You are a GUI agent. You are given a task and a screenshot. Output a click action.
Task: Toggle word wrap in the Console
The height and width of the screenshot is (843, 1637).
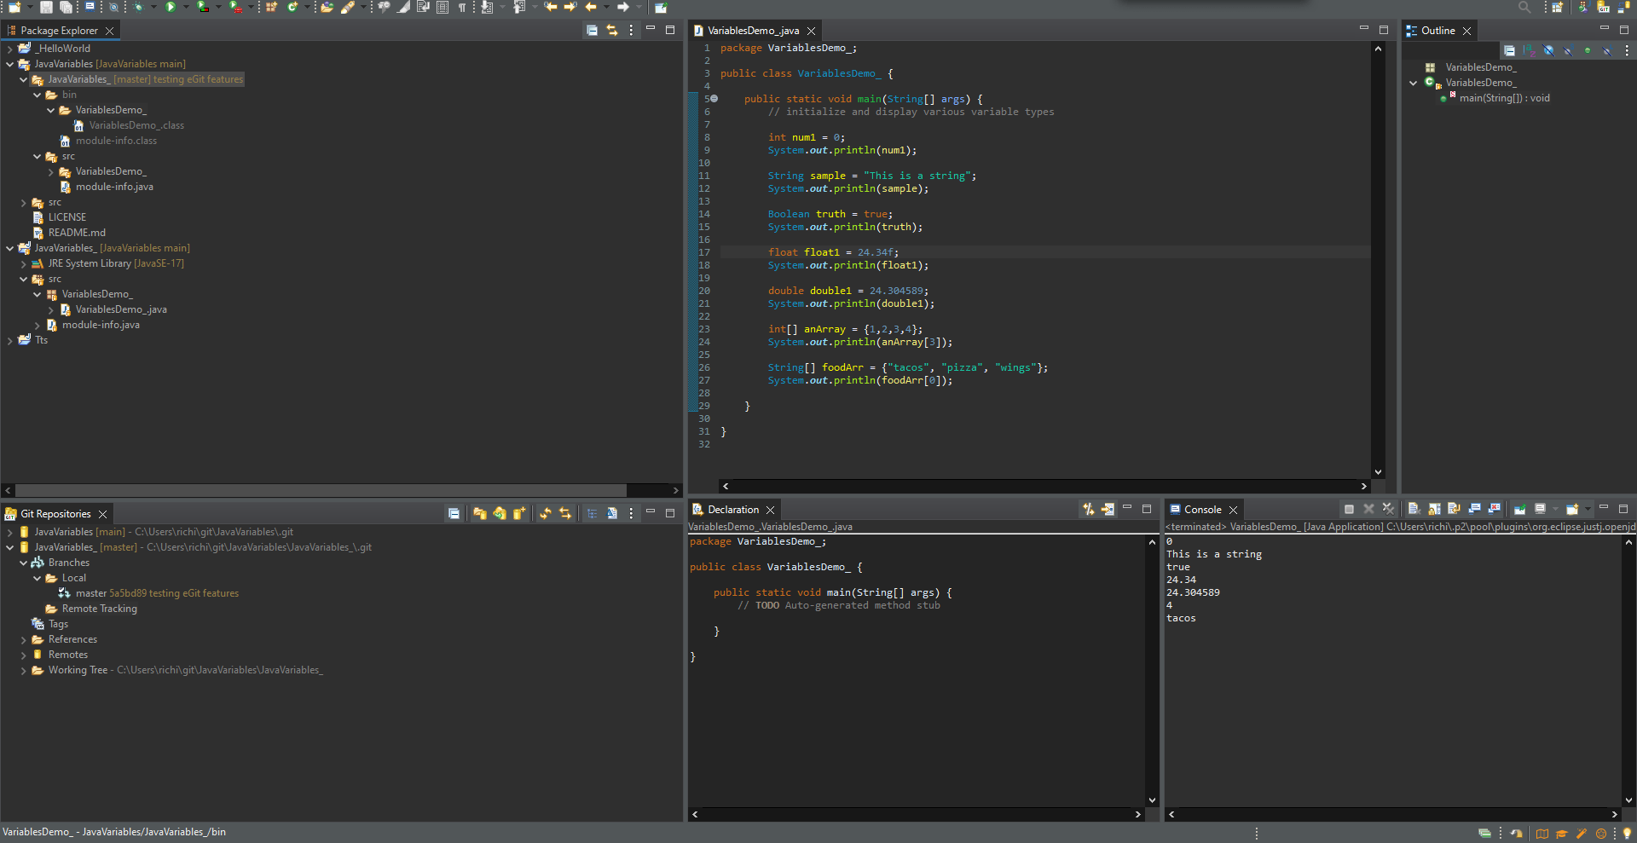[1454, 509]
